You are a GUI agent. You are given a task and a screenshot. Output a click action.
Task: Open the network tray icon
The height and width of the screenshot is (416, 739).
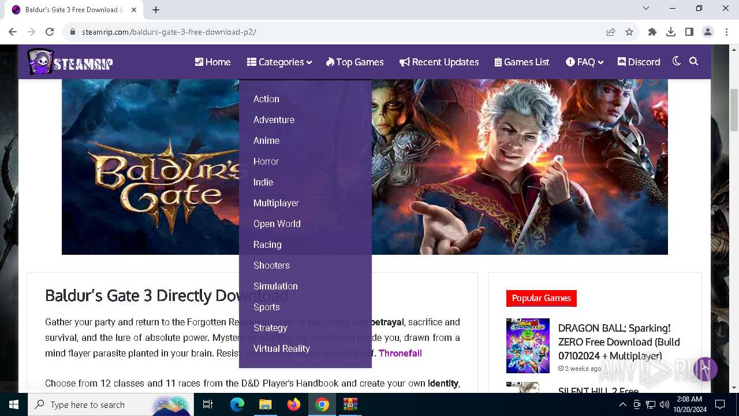point(651,404)
